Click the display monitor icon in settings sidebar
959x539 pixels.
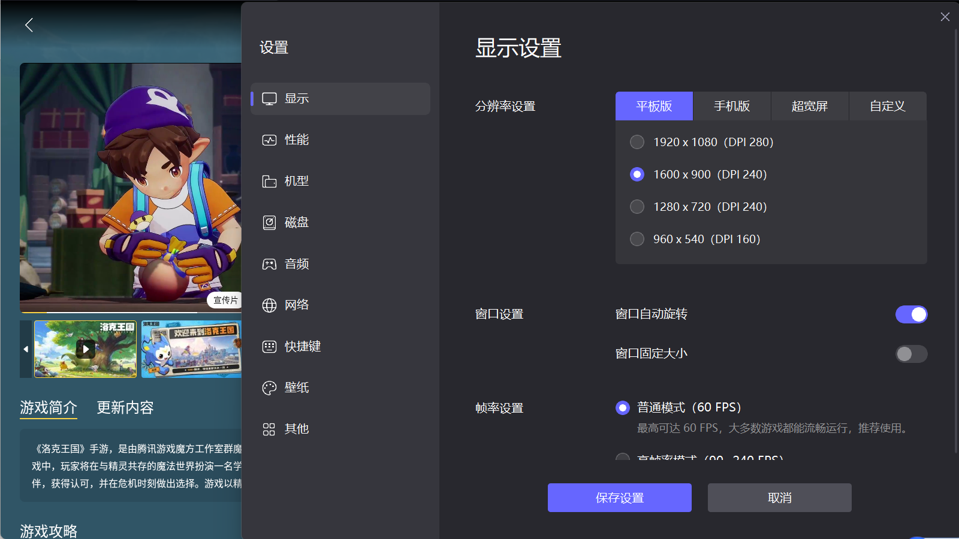(269, 99)
